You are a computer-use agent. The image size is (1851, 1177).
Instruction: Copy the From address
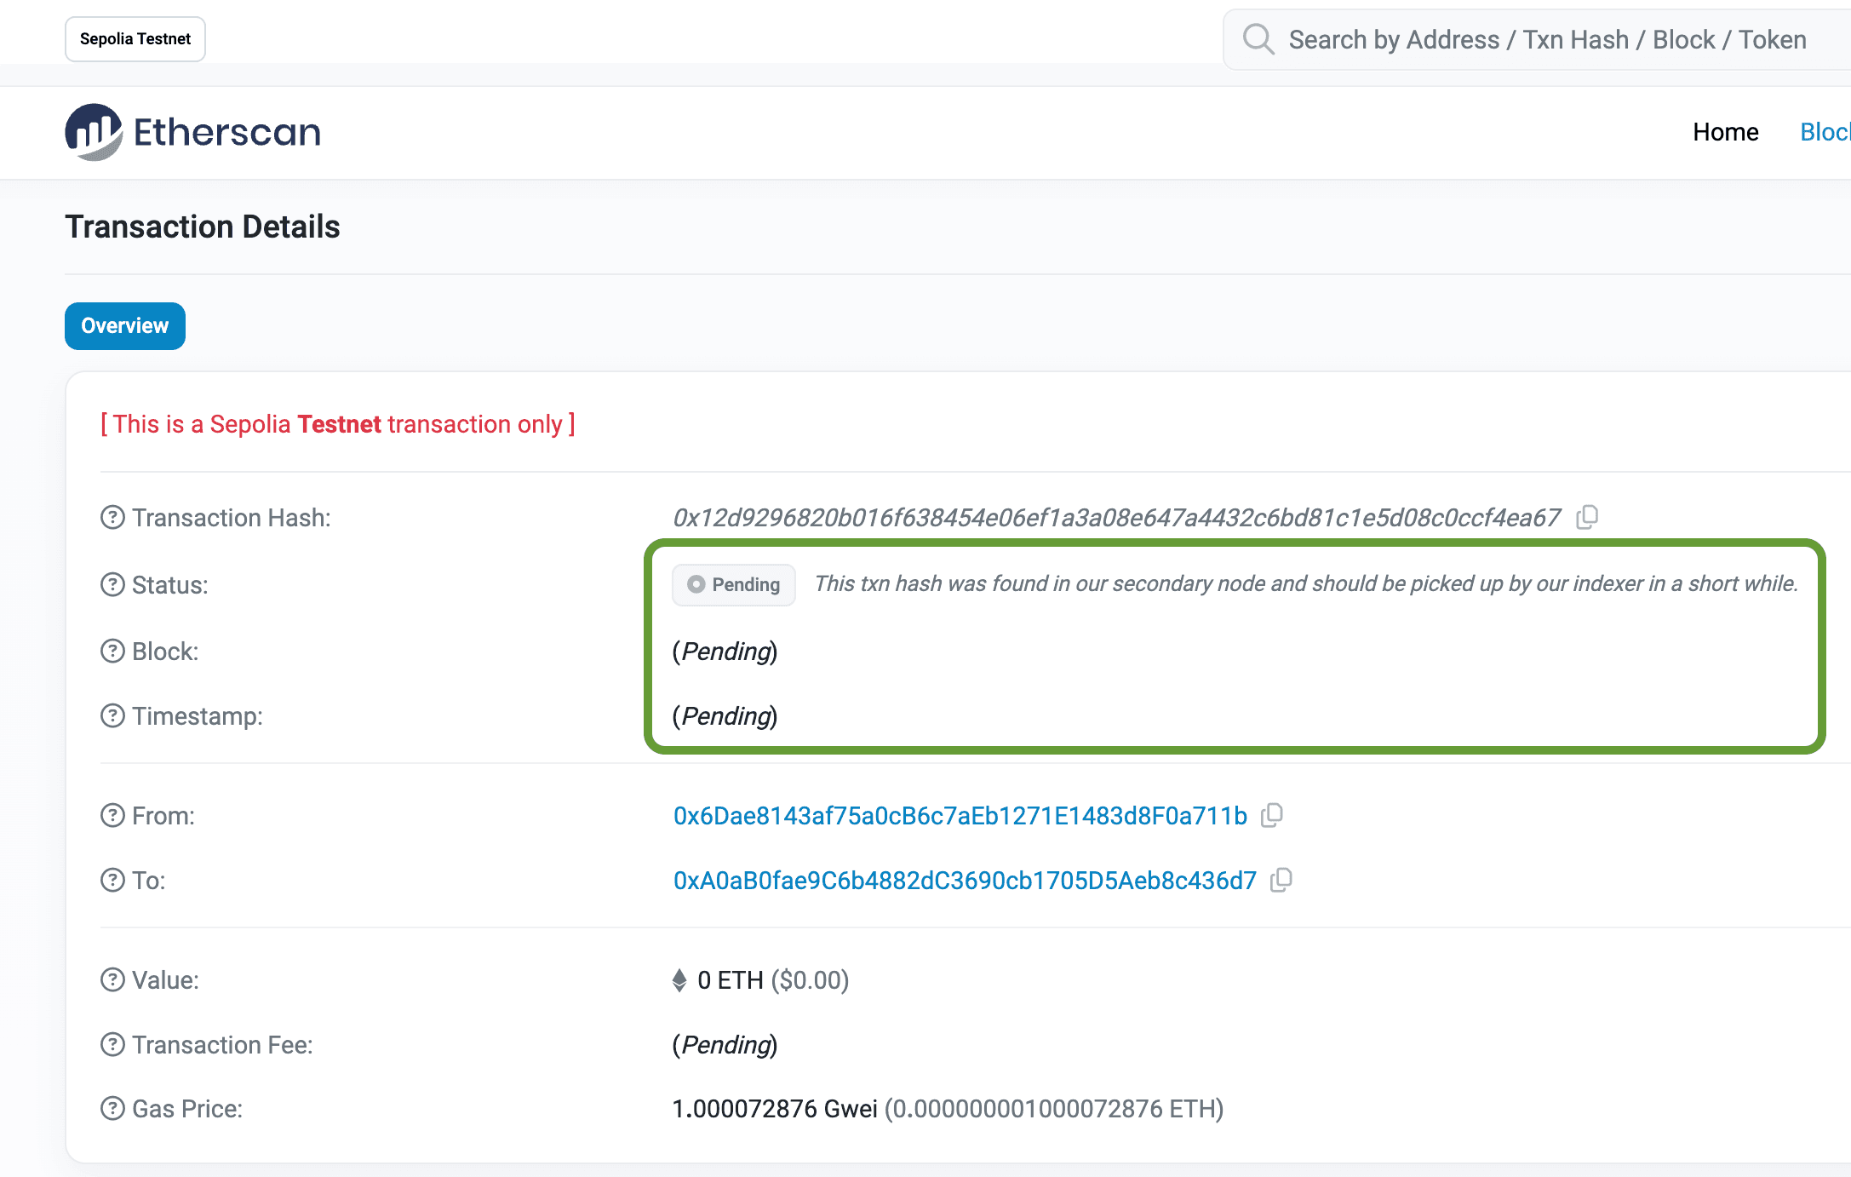coord(1273,815)
